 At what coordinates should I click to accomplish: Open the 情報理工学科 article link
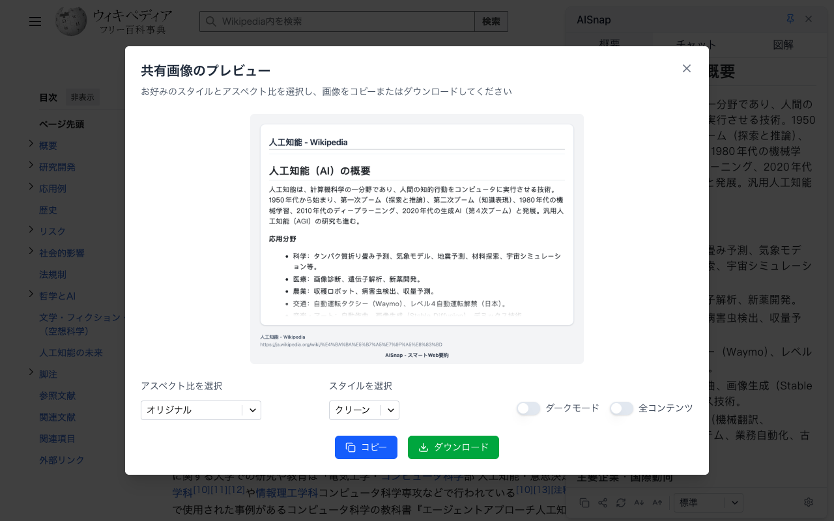287,492
